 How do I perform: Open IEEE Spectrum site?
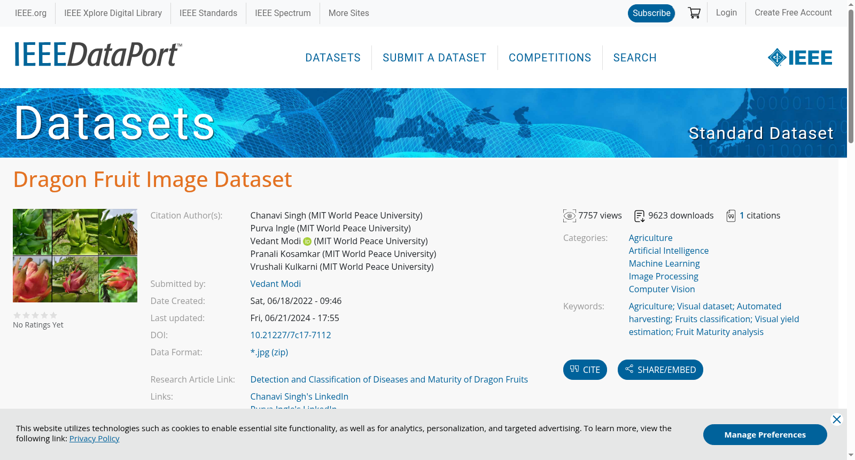(x=283, y=13)
